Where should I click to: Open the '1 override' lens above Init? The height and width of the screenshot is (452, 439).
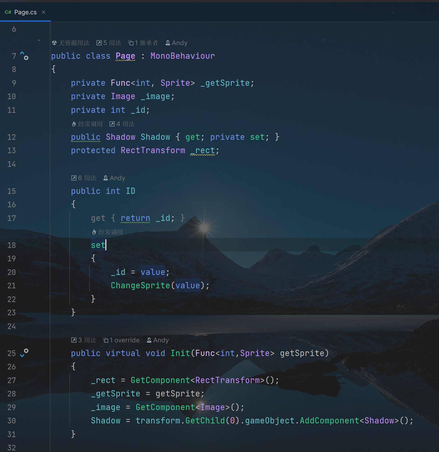(122, 340)
